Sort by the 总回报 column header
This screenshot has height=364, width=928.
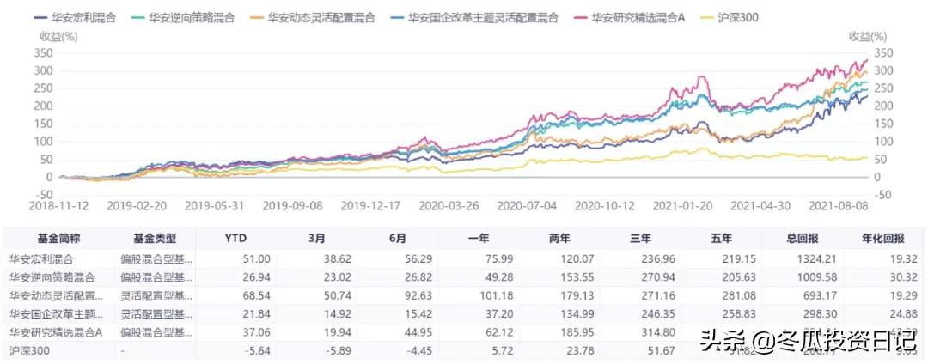point(803,238)
